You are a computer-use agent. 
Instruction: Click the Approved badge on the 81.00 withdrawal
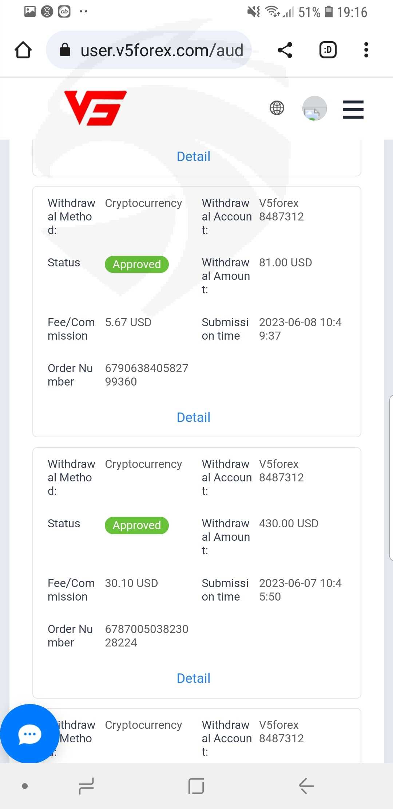pos(136,264)
